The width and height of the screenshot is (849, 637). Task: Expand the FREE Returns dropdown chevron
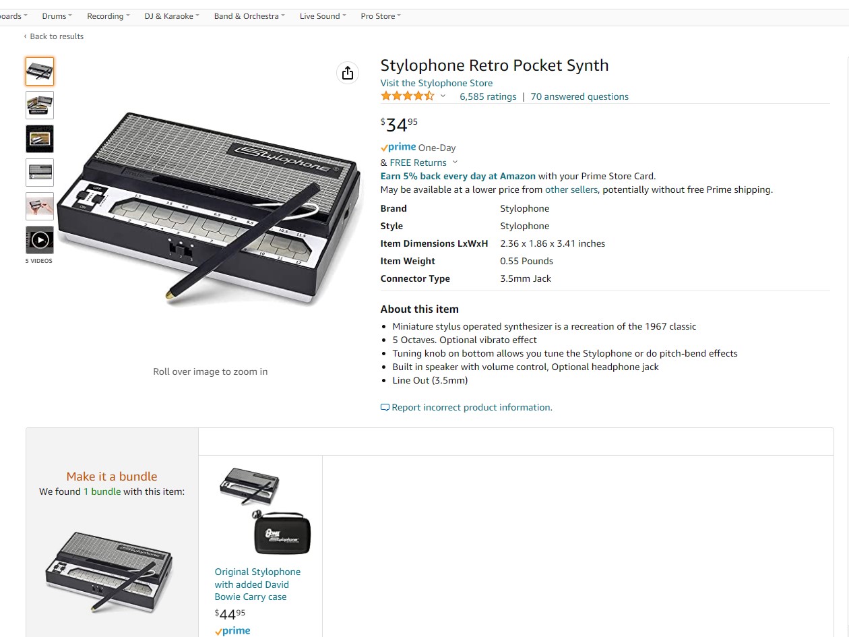point(455,162)
